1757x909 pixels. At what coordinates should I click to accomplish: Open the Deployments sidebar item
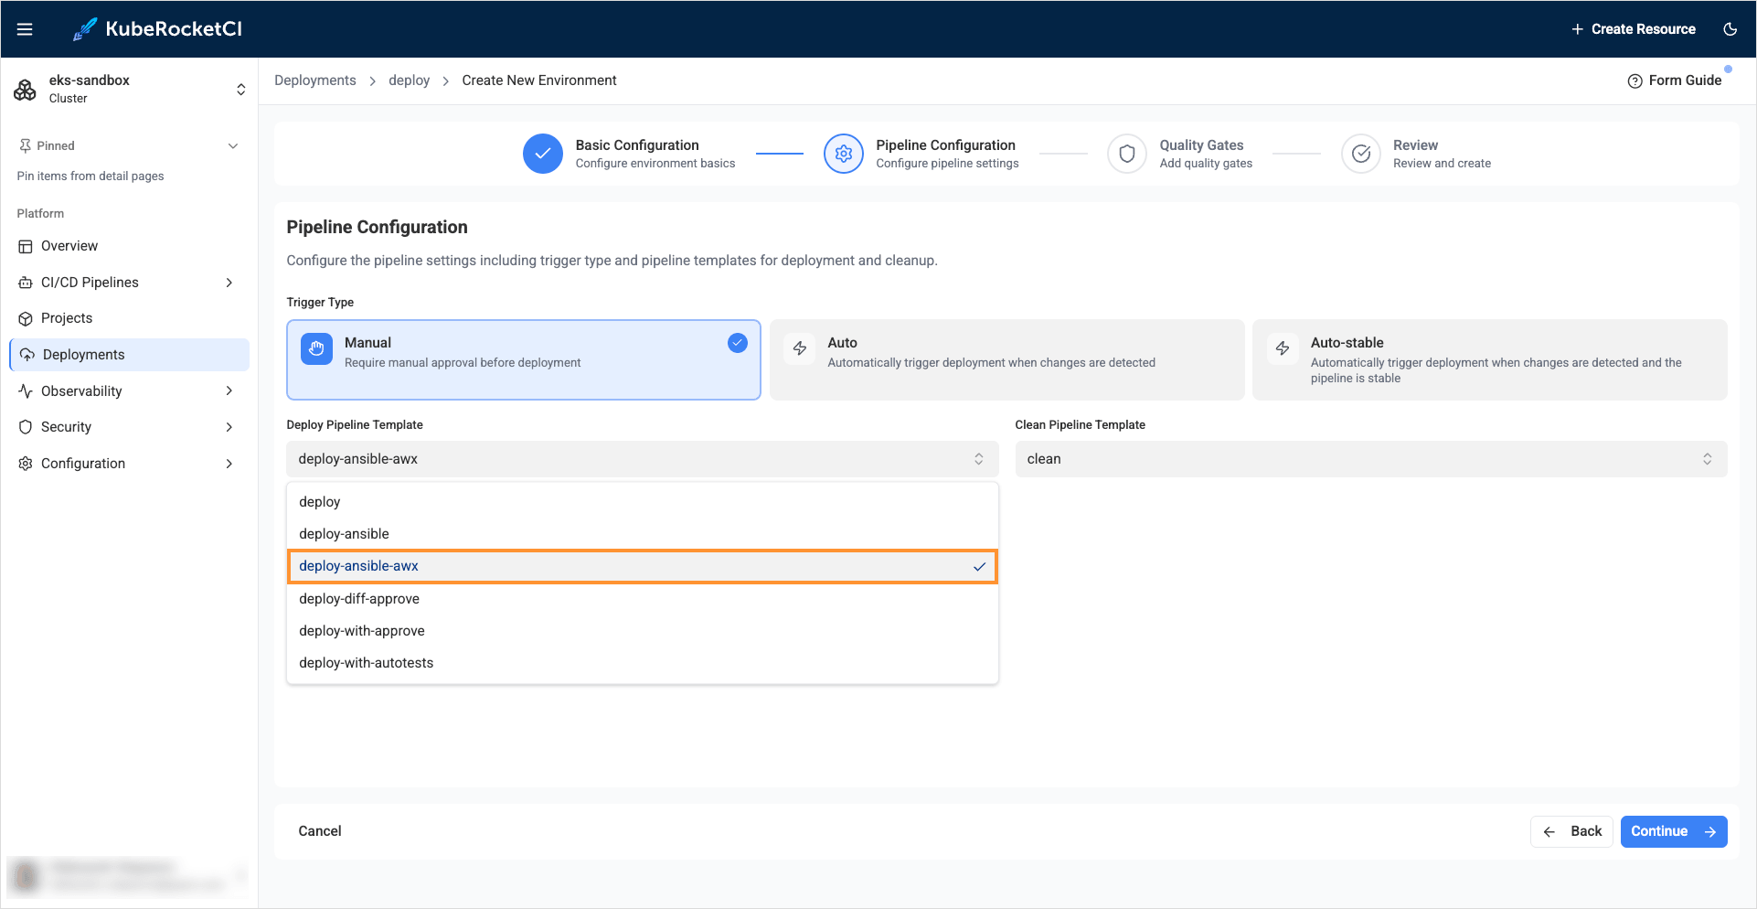pos(129,355)
